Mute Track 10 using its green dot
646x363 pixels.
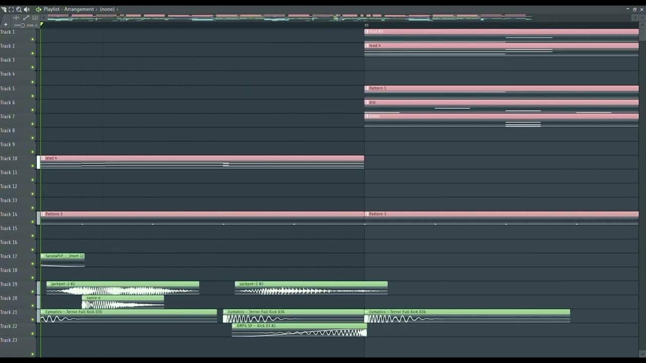tap(33, 165)
